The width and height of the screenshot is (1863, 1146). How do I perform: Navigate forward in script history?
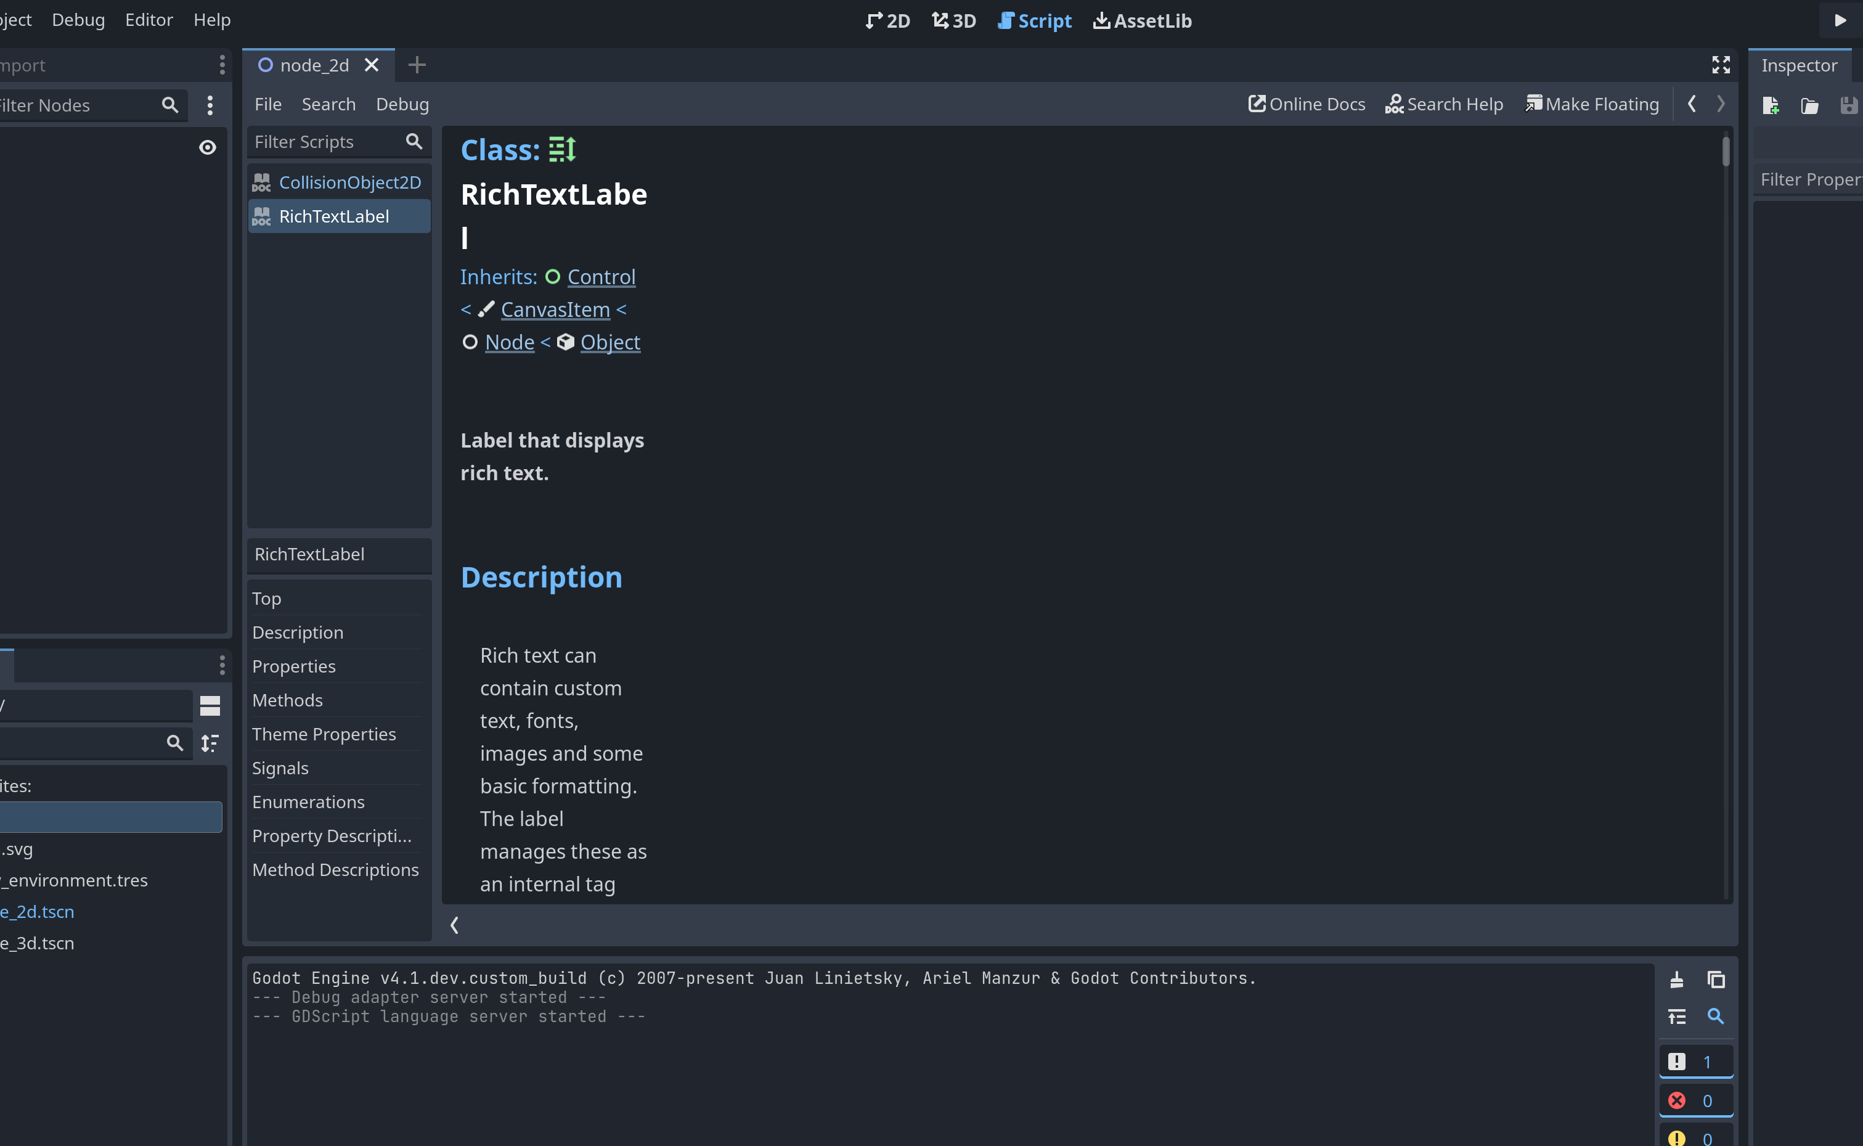(x=1721, y=104)
